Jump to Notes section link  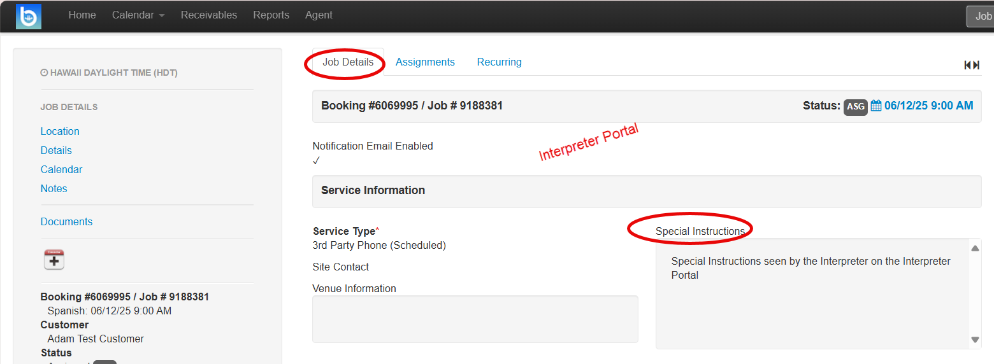pos(54,189)
